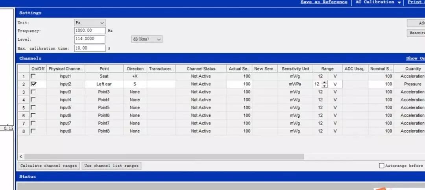The image size is (425, 190).
Task: Click the Input2 actual sensitivity value 100
Action: tap(239, 84)
